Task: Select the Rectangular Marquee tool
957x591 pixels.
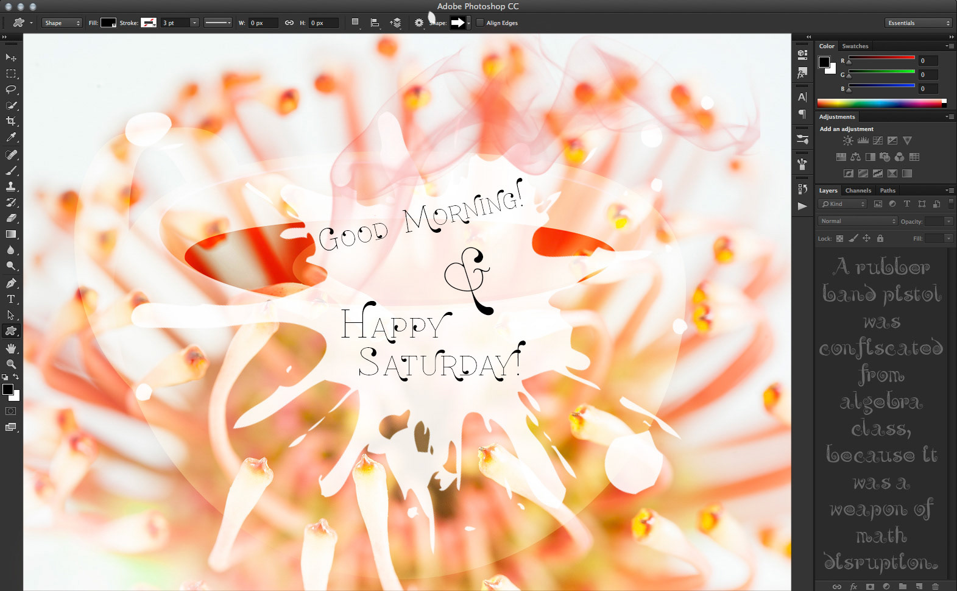Action: point(11,74)
